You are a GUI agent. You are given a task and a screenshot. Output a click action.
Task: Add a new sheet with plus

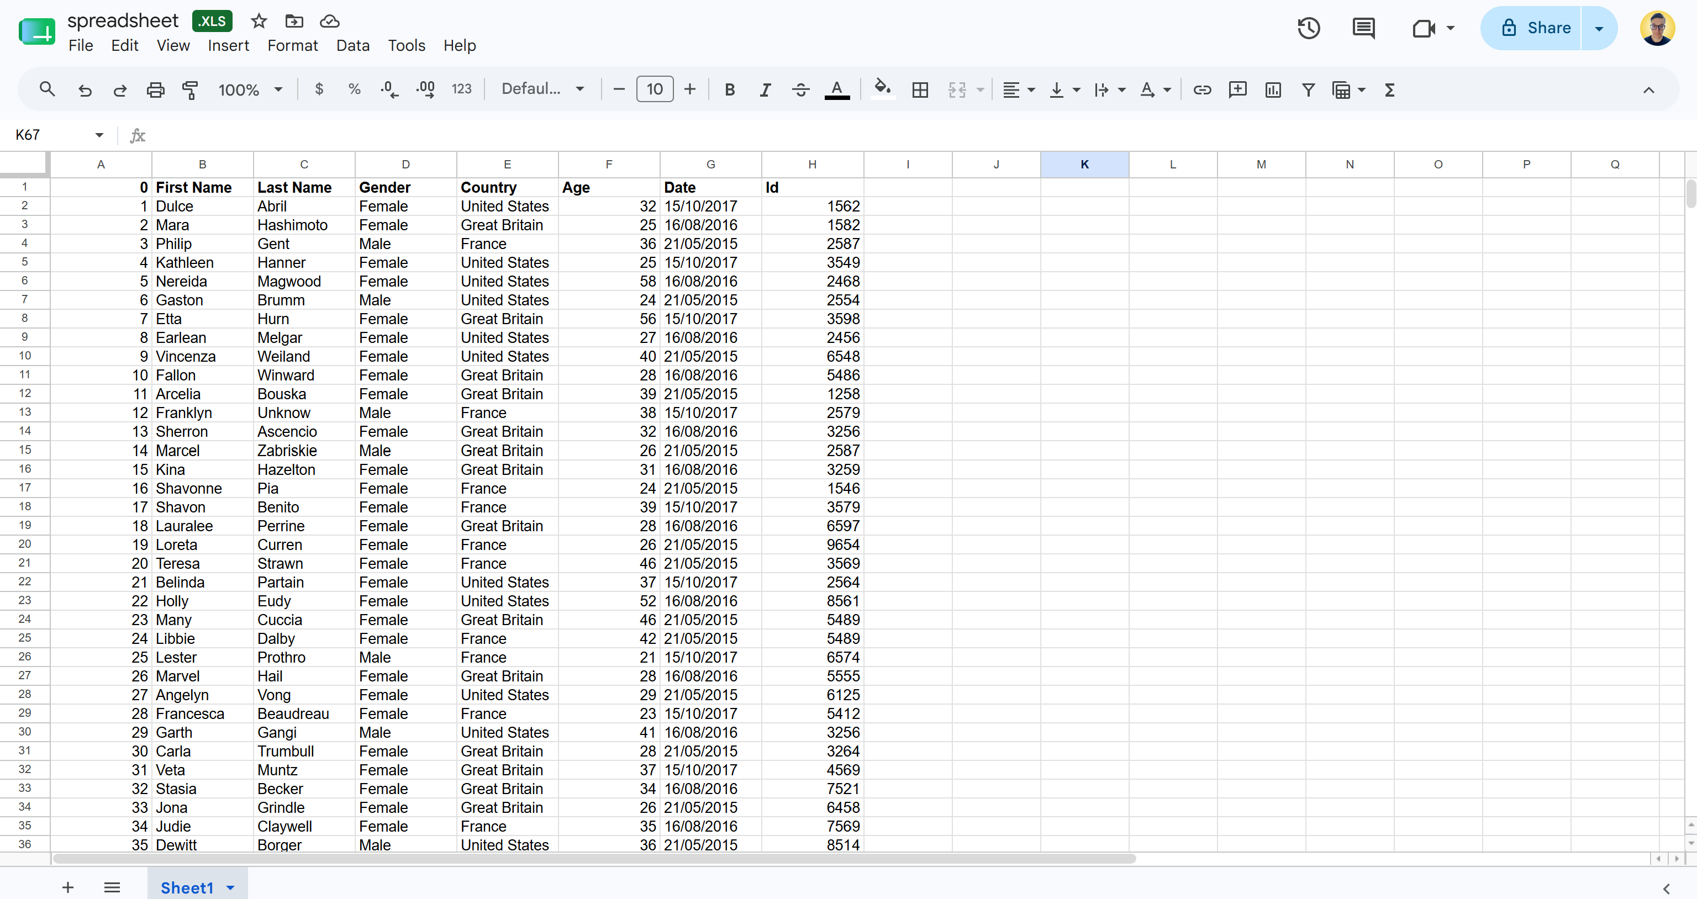tap(68, 887)
